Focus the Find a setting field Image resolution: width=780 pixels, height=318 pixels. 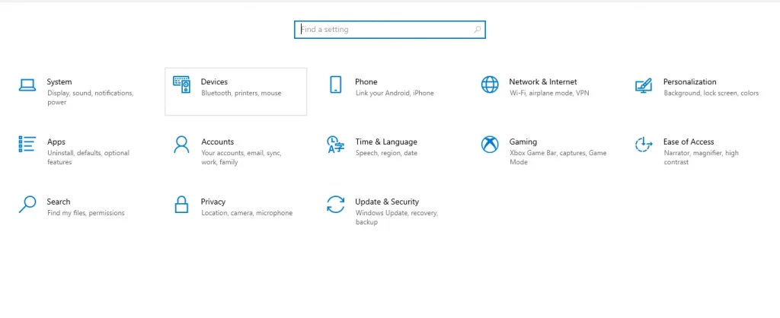coord(390,30)
